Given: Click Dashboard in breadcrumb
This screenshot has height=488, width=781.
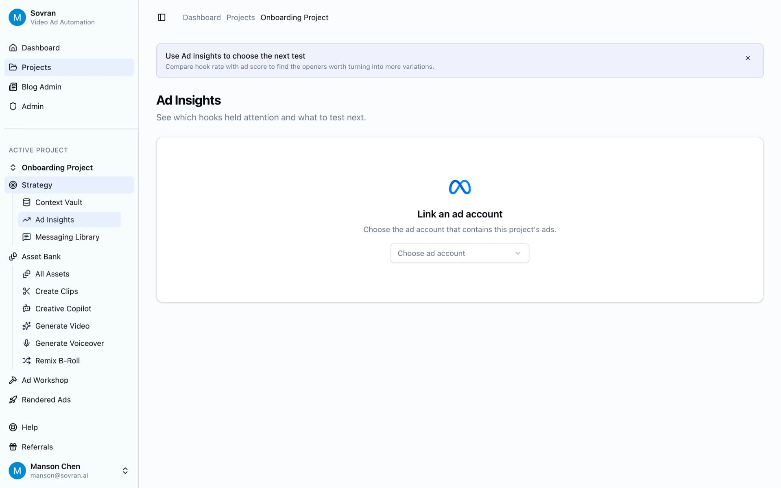Looking at the screenshot, I should 202,17.
